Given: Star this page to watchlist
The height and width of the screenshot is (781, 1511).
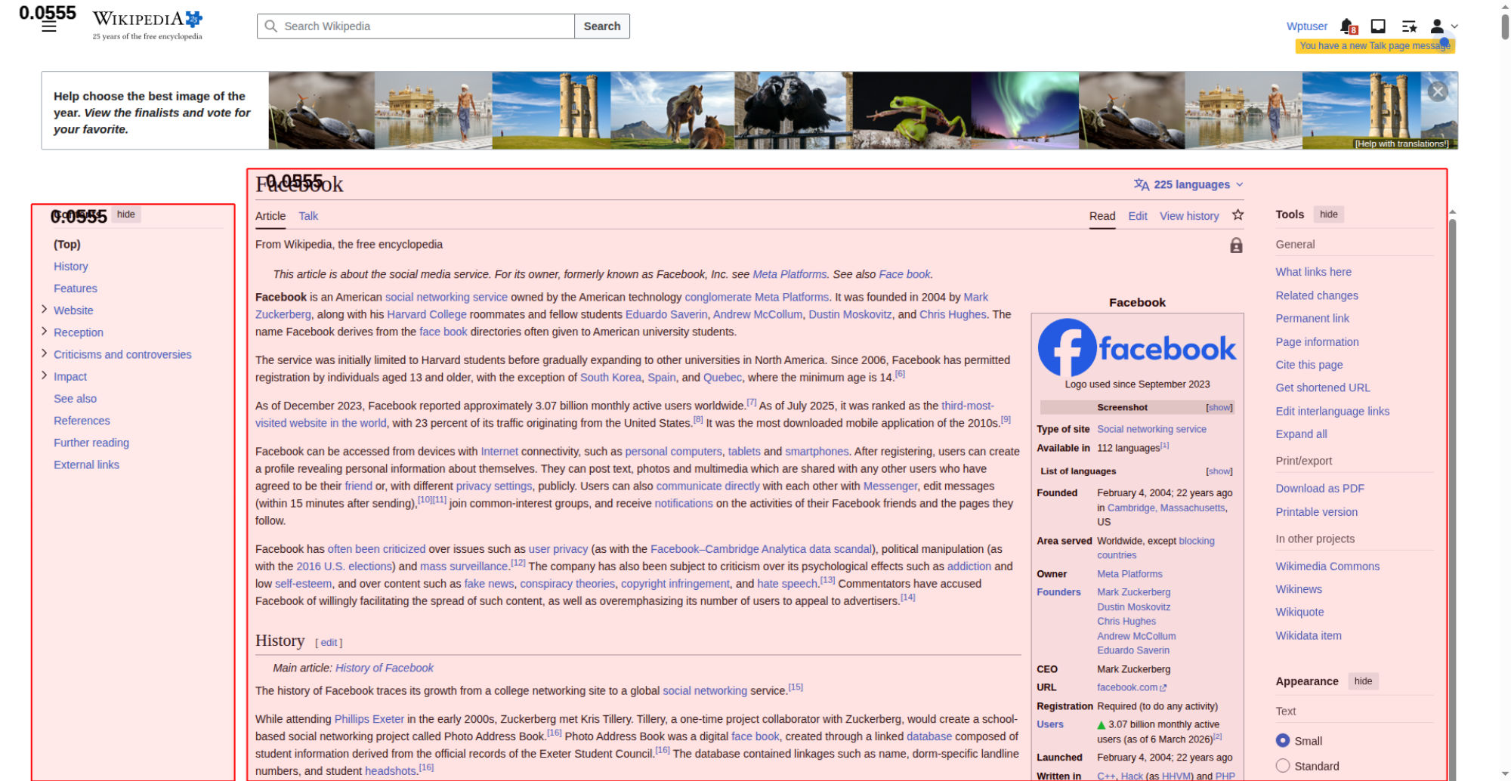Looking at the screenshot, I should pyautogui.click(x=1238, y=215).
